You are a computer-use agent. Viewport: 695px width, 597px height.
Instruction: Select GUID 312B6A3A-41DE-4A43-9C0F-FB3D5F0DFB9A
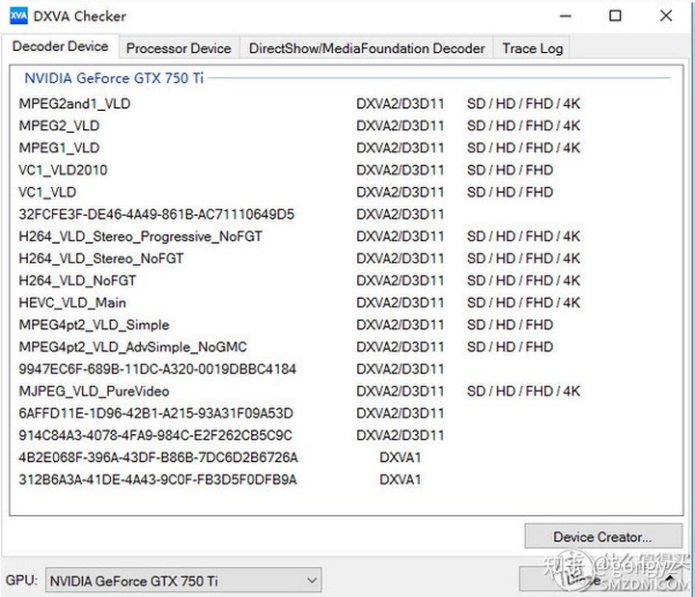click(x=157, y=479)
